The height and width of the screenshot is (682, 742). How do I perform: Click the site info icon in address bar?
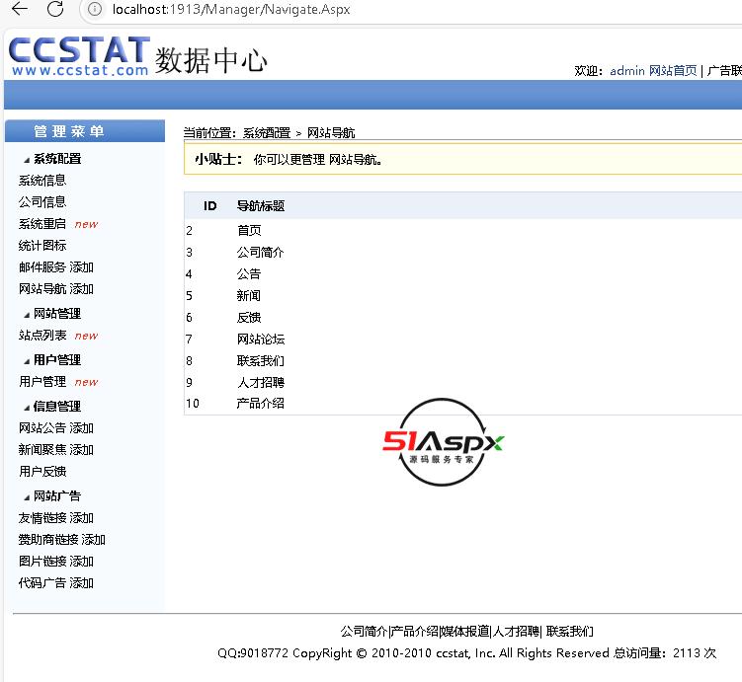pos(95,10)
